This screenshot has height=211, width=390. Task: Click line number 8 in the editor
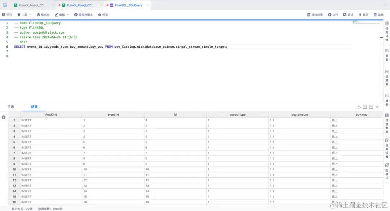coord(7,56)
